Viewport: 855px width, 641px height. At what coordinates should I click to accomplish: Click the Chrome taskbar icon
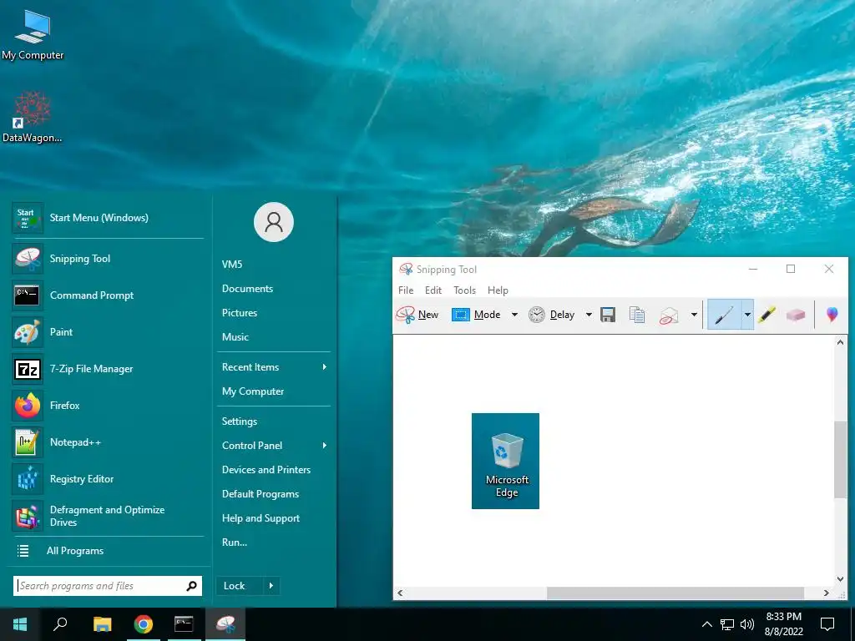[144, 624]
